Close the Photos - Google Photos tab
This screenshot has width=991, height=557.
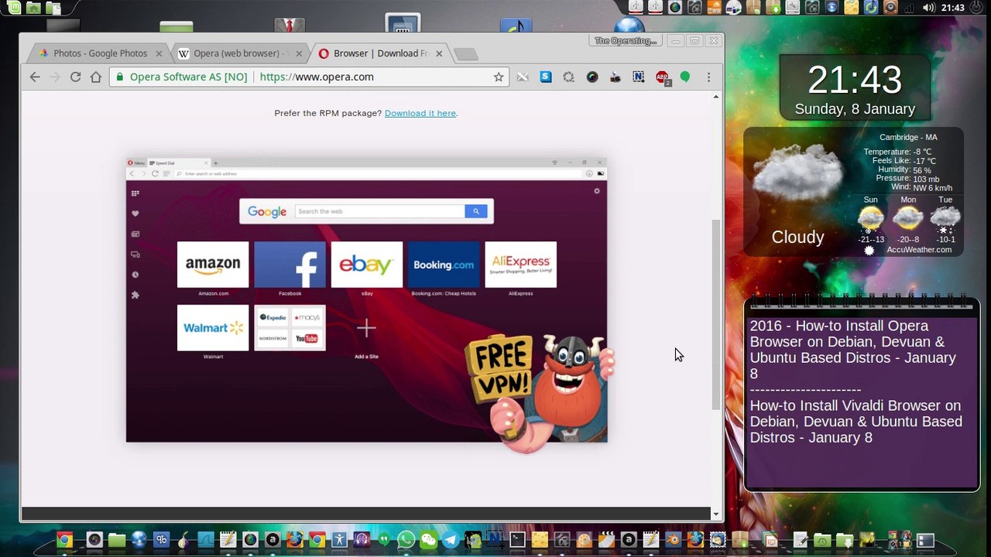pos(159,53)
